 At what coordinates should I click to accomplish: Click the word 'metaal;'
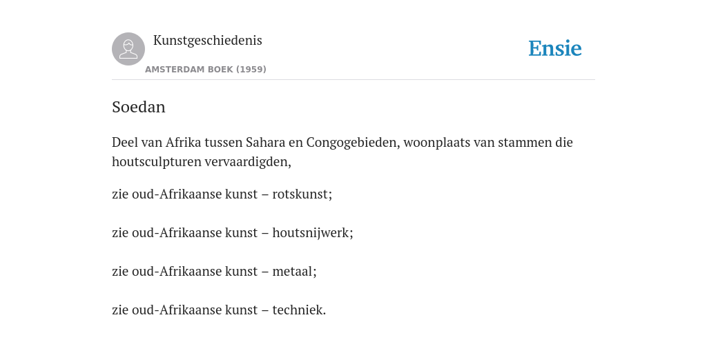click(294, 272)
